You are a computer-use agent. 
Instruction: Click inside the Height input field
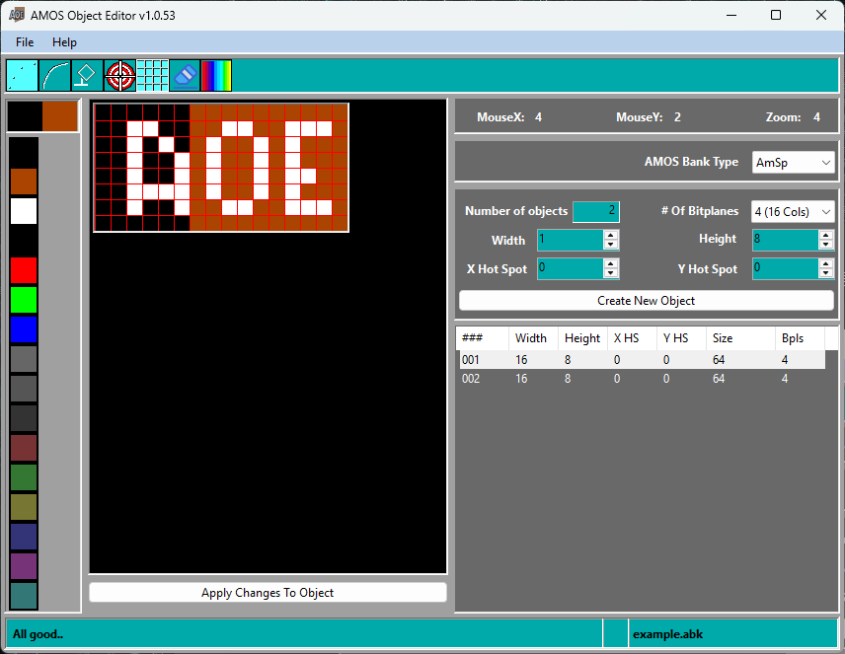click(785, 239)
